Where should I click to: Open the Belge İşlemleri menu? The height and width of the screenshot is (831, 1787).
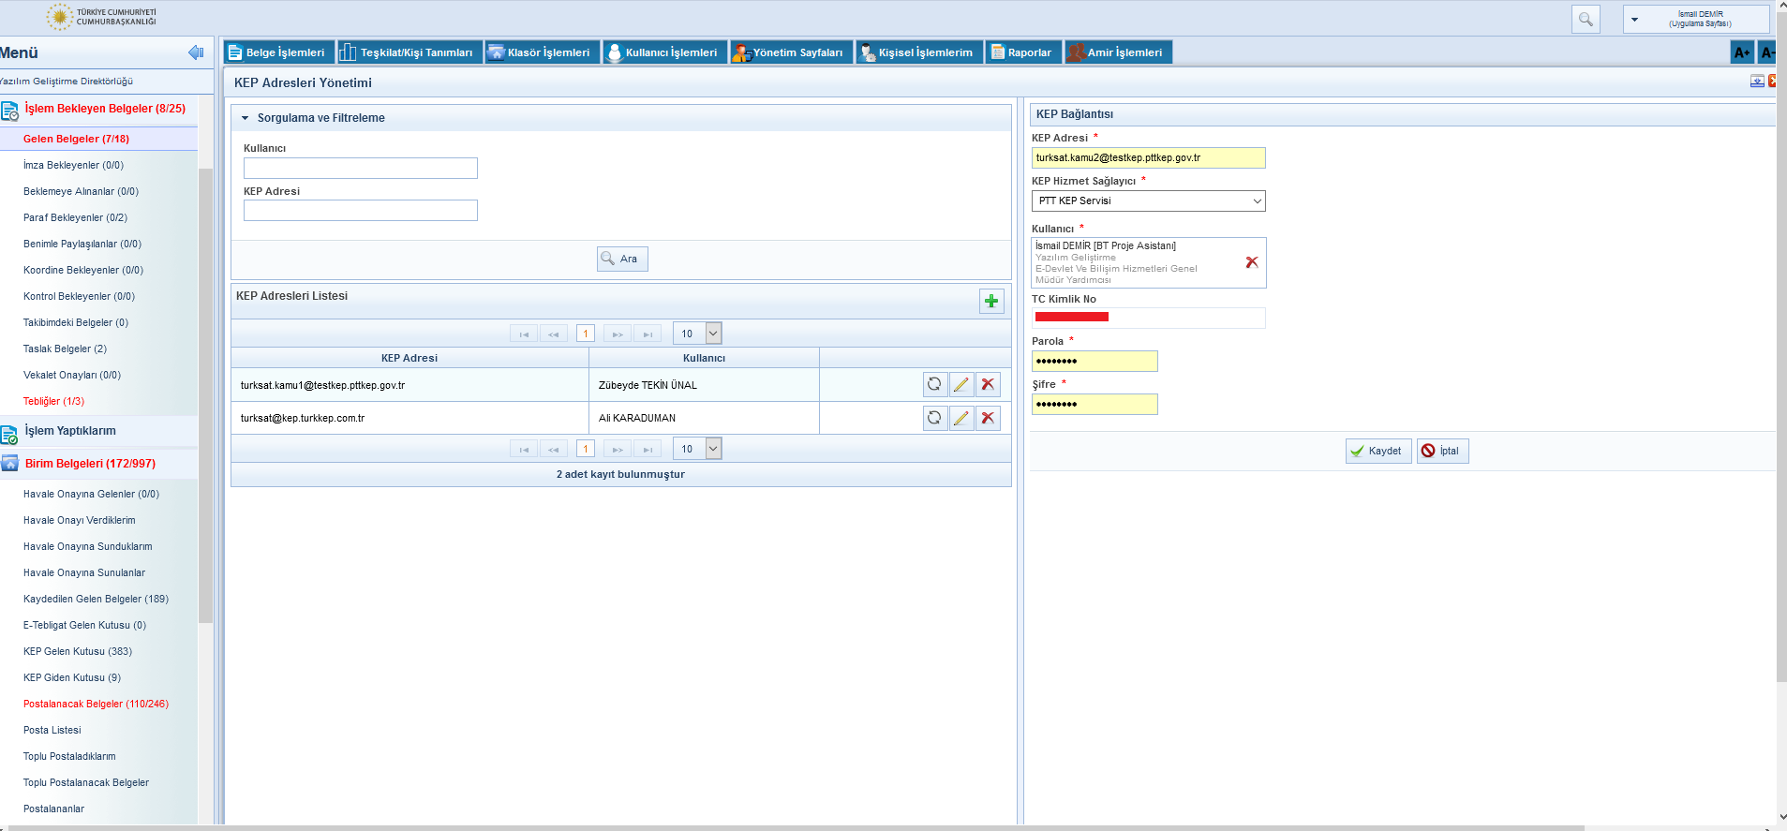pyautogui.click(x=278, y=52)
